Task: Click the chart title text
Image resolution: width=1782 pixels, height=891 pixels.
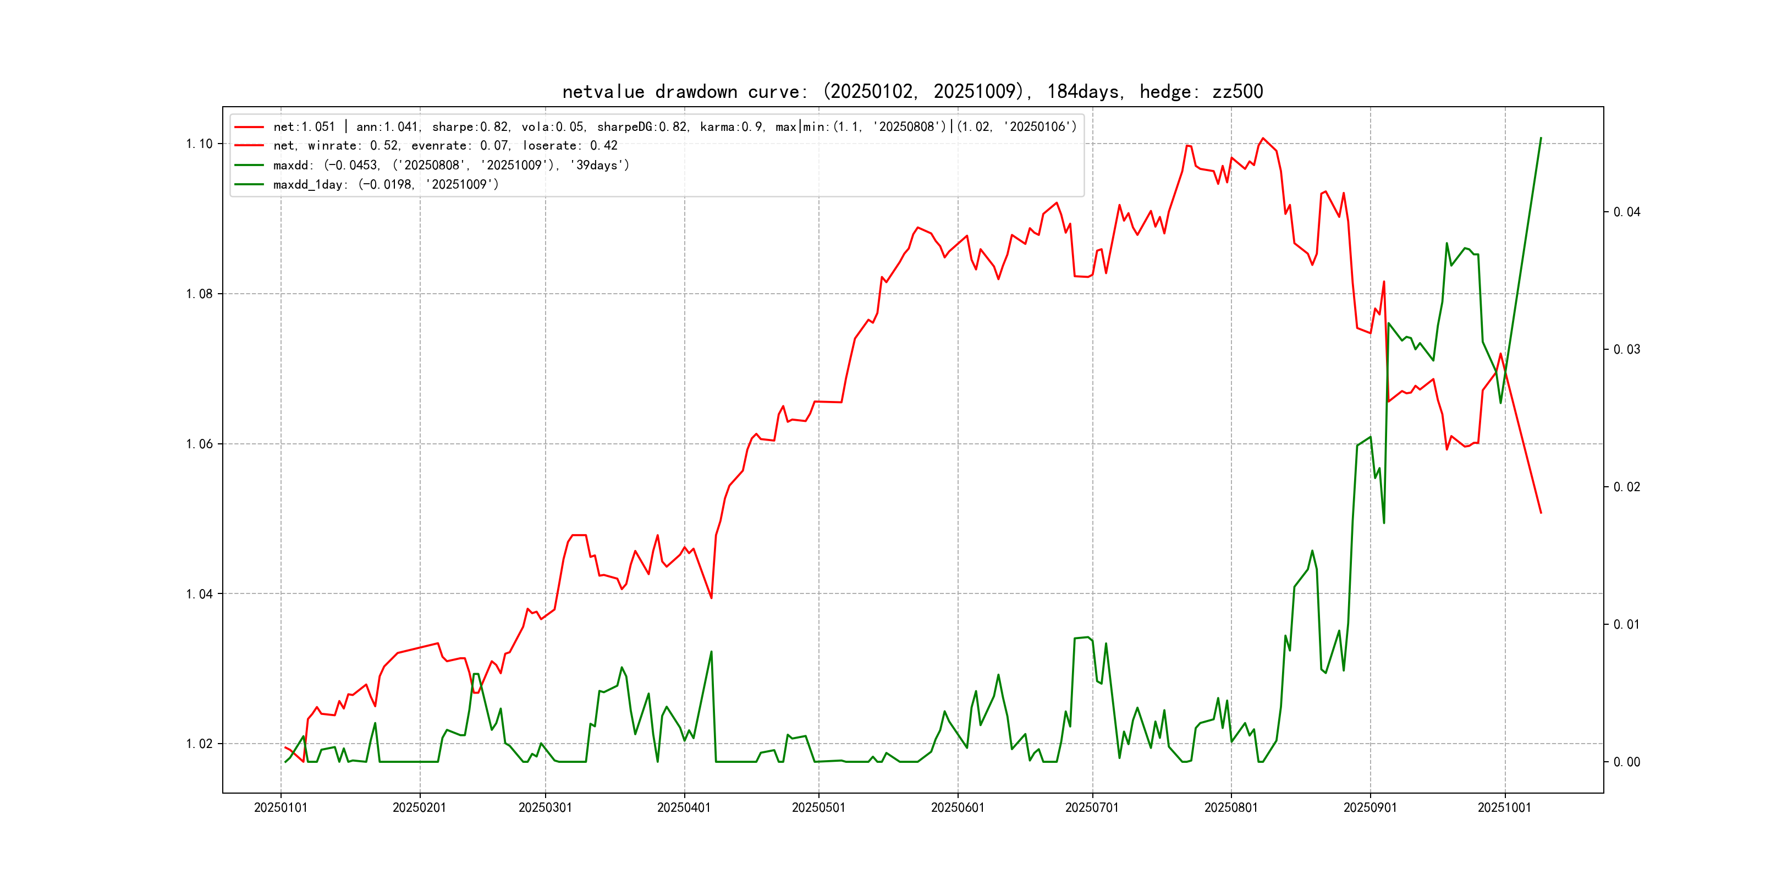Action: [912, 91]
